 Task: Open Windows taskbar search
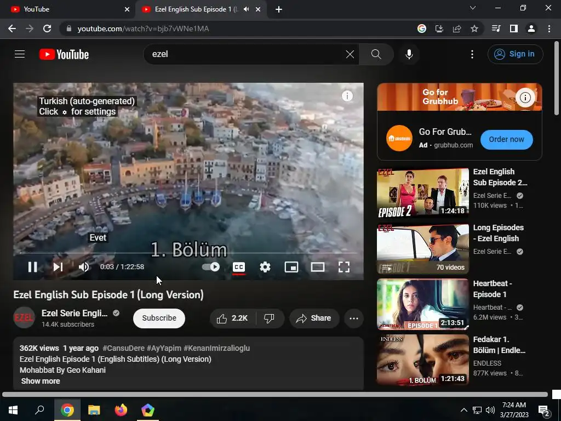coord(39,410)
